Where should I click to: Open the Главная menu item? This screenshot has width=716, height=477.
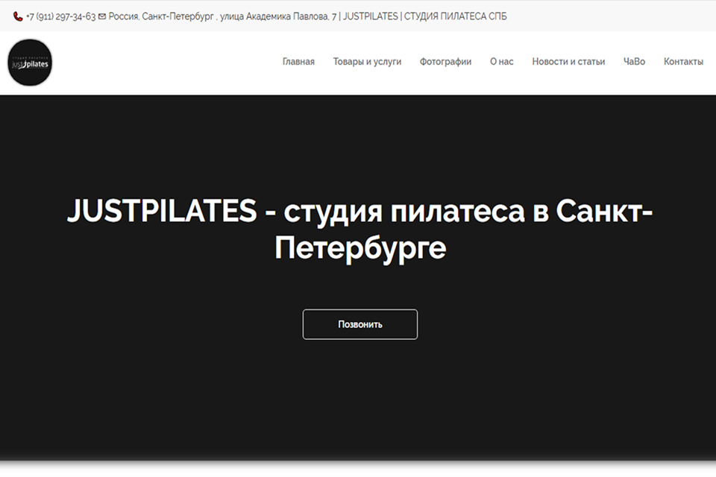pyautogui.click(x=298, y=62)
